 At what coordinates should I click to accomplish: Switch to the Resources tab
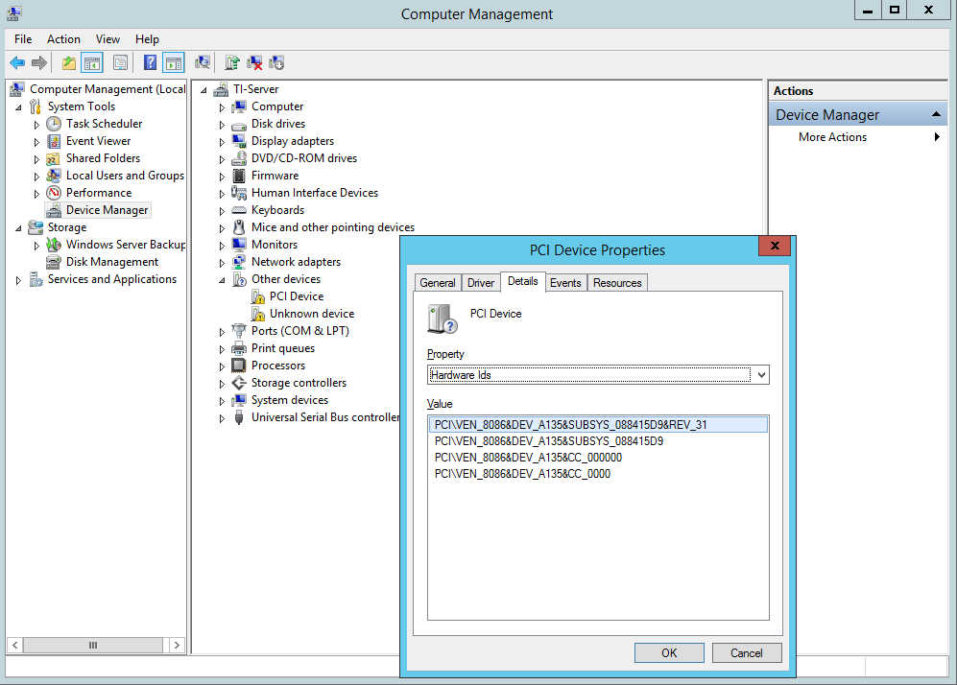[617, 283]
